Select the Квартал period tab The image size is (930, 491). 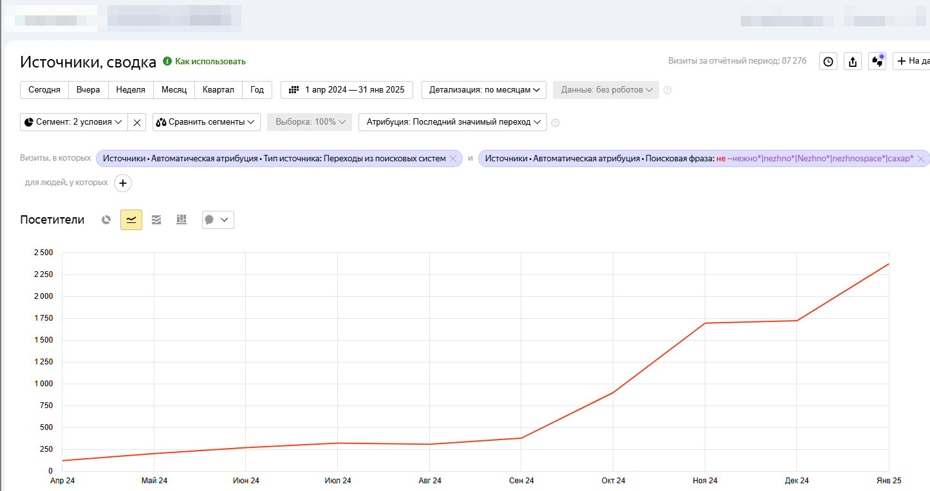point(218,90)
